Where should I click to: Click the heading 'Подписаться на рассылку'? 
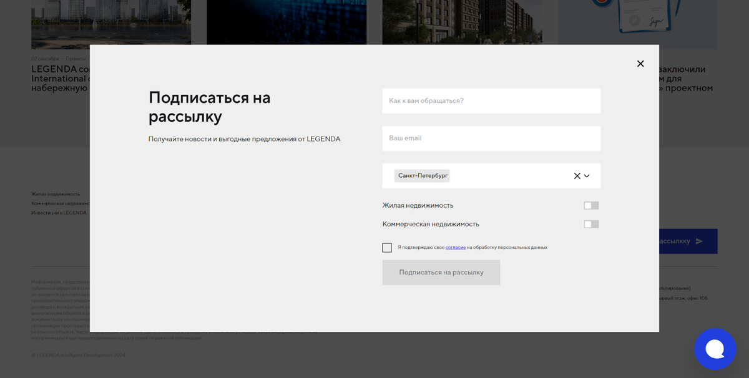pos(210,107)
